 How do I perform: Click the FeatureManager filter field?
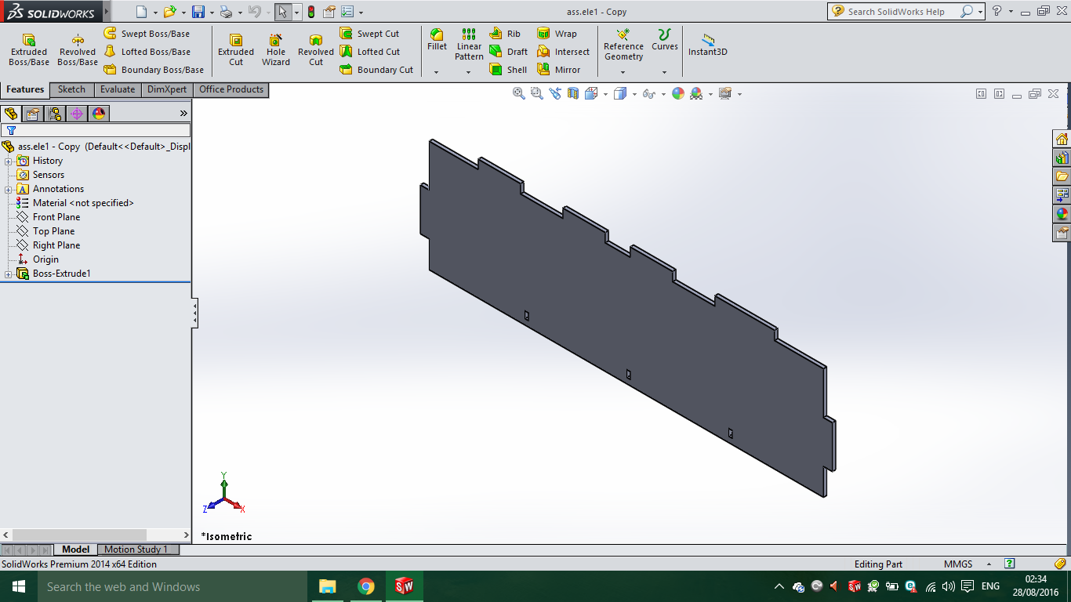click(96, 130)
